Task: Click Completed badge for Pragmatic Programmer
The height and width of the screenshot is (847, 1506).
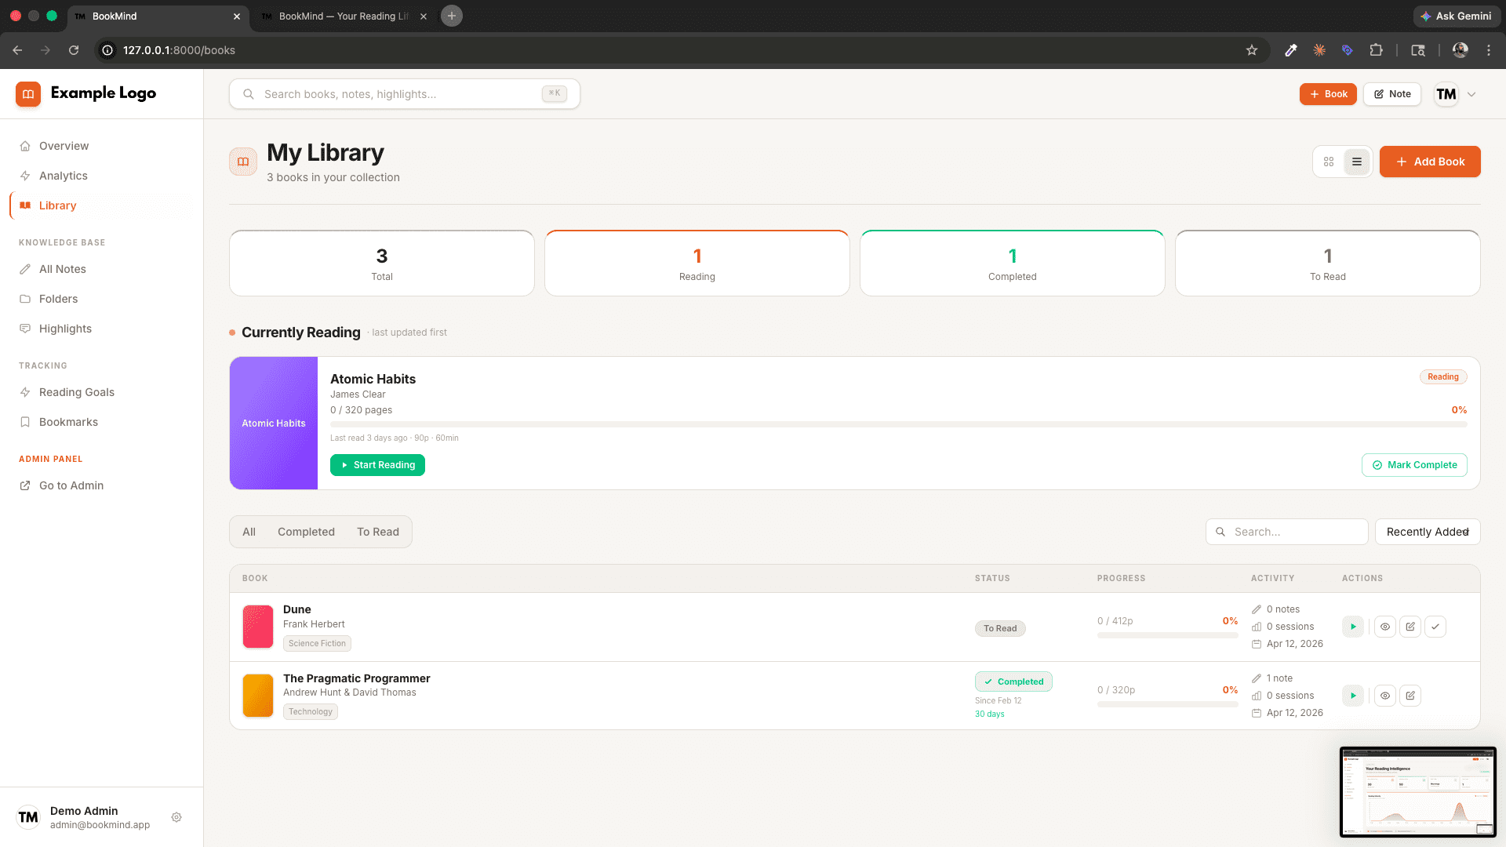Action: click(x=1013, y=682)
